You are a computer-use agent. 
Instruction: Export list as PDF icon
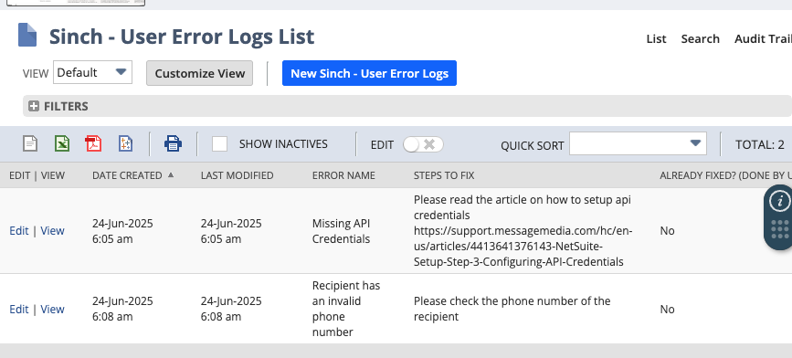(x=93, y=144)
